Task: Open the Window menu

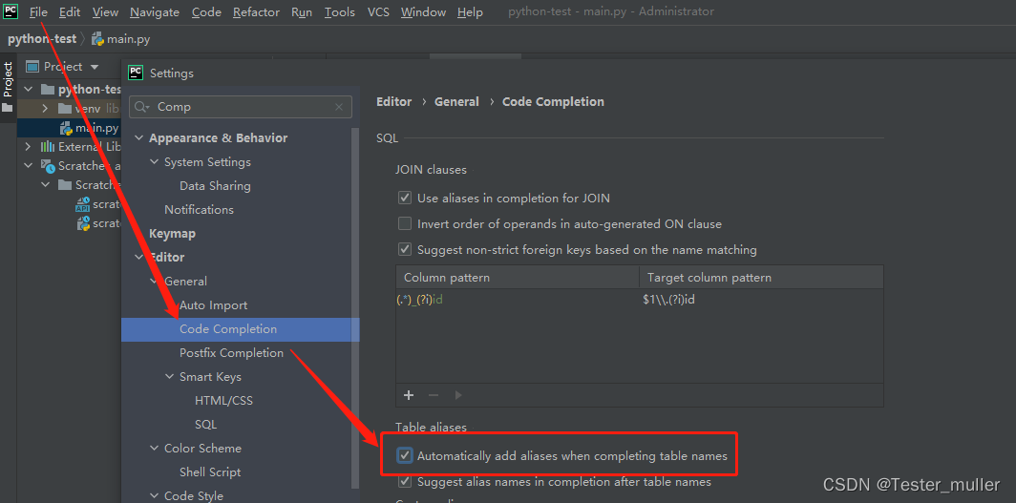Action: coord(423,11)
